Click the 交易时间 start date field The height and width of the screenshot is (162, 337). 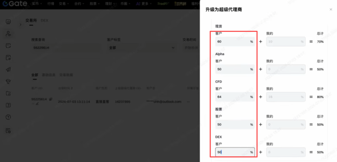click(x=191, y=48)
